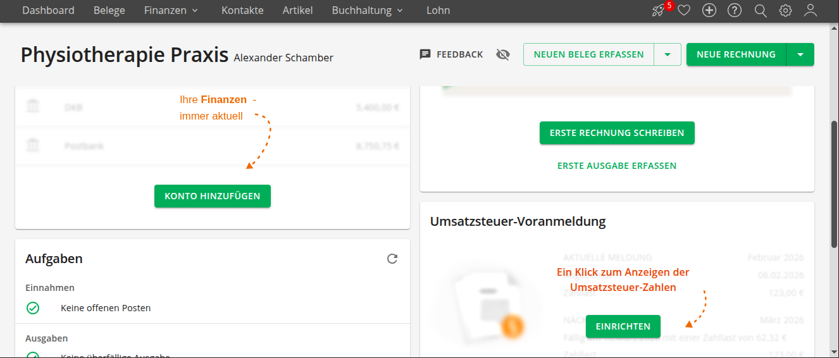The height and width of the screenshot is (358, 839).
Task: Open the user profile icon
Action: (811, 10)
